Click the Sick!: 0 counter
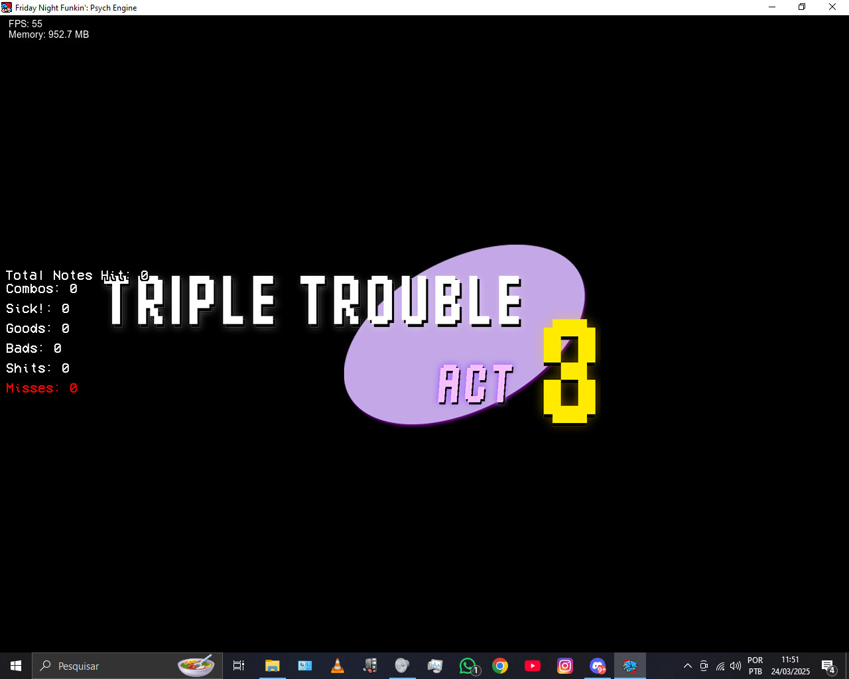 coord(38,308)
